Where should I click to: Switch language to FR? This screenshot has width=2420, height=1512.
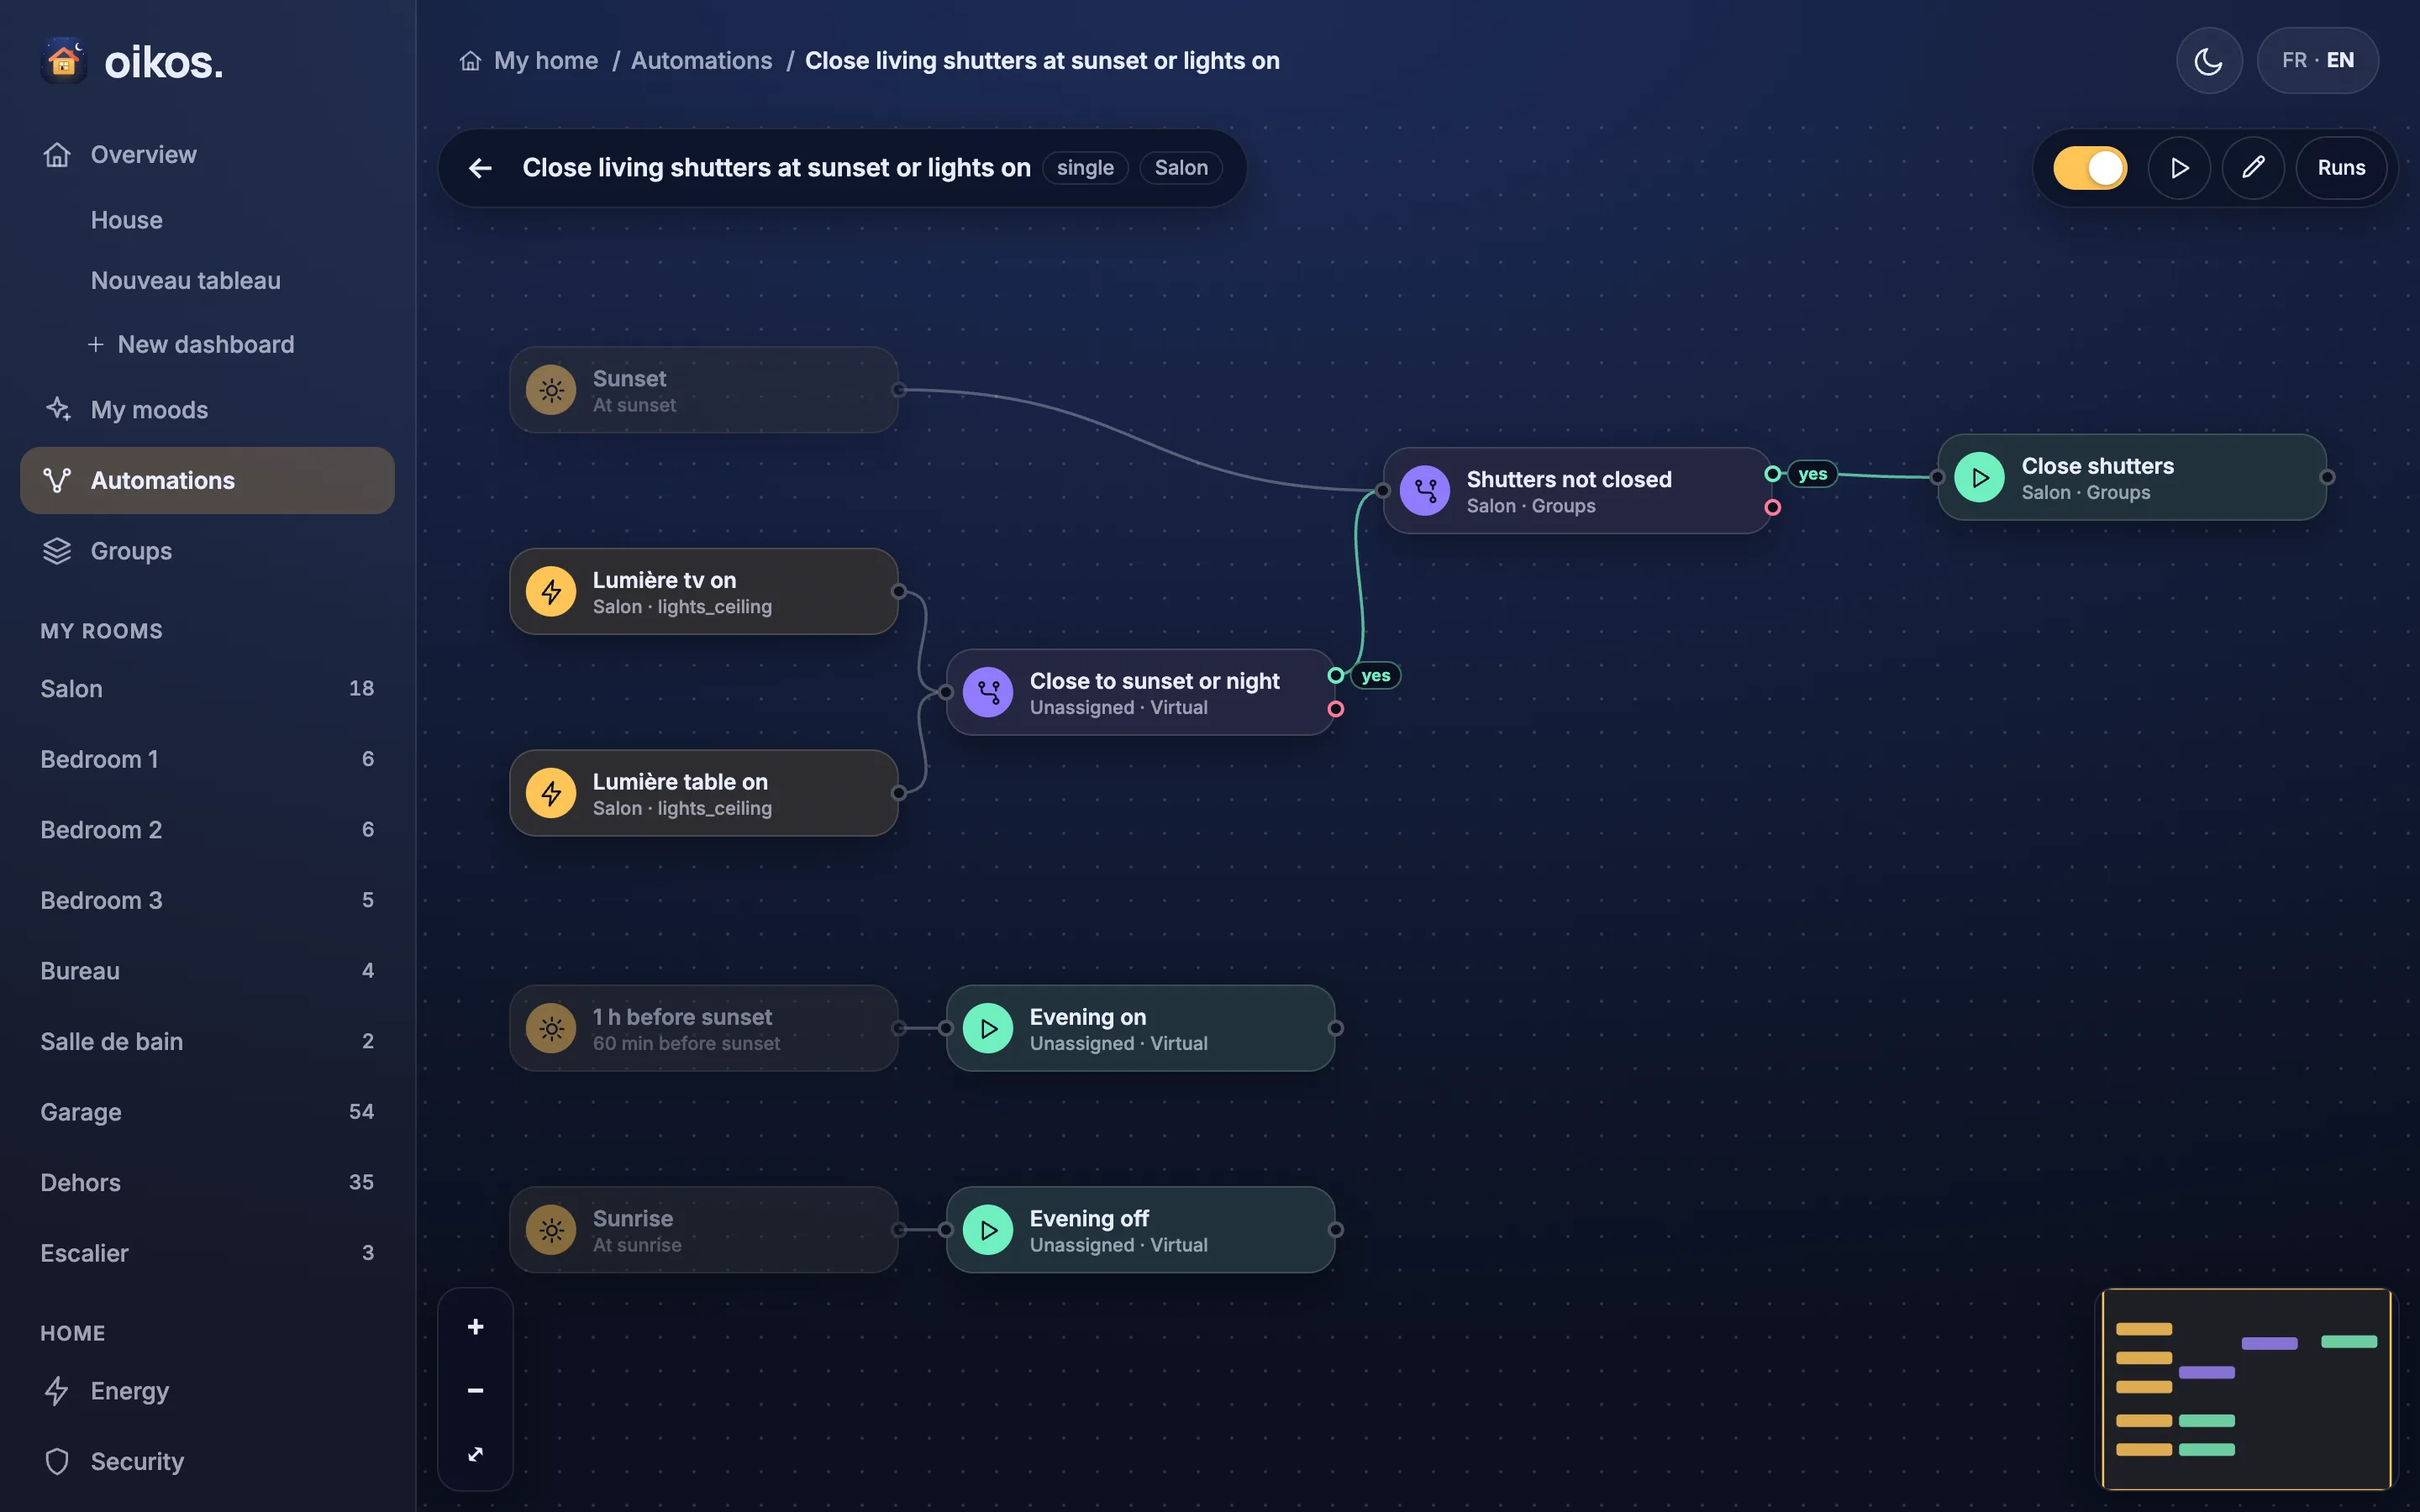[x=2294, y=61]
